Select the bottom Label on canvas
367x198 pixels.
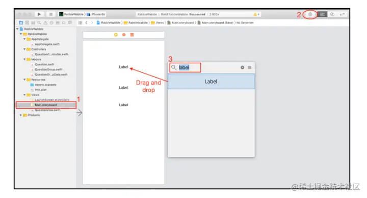click(123, 105)
